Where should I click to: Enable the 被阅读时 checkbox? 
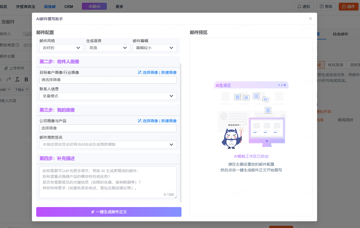[334, 120]
